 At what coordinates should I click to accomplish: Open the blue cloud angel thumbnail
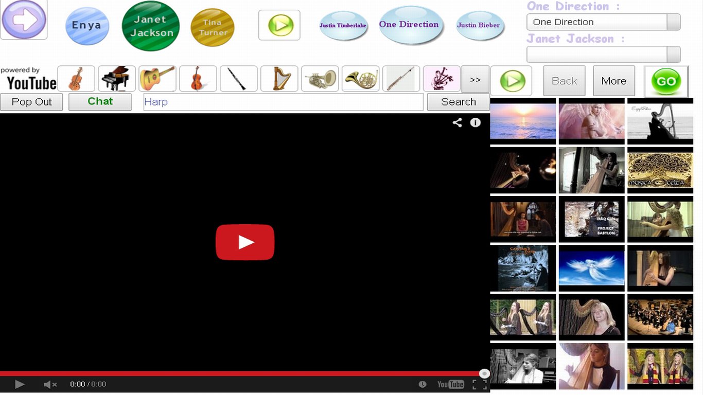[x=591, y=268]
